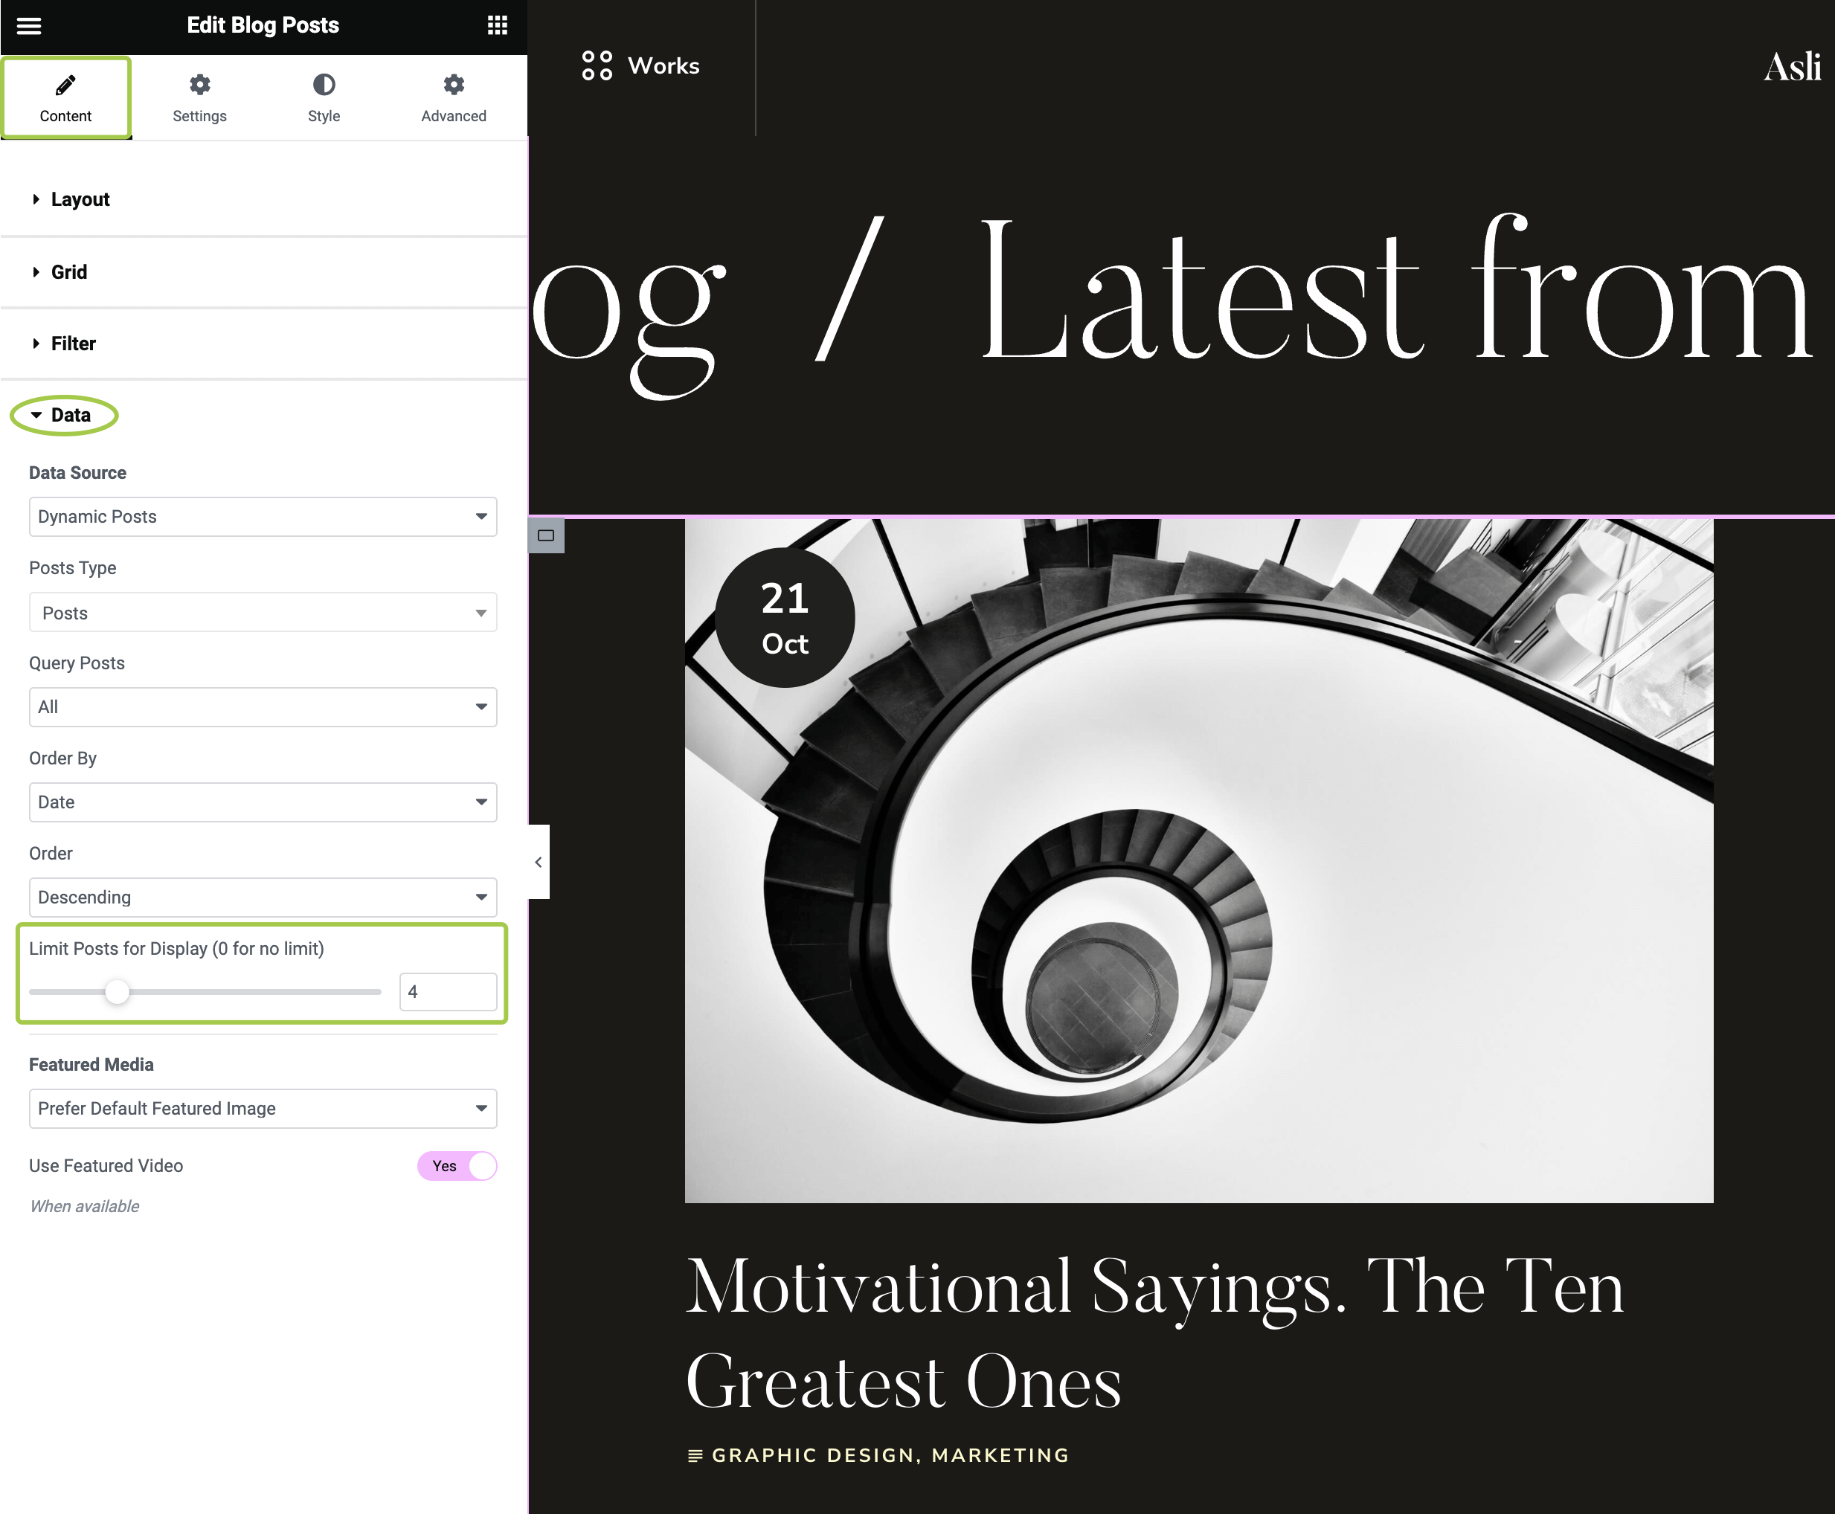
Task: Collapse the Data section
Action: click(x=70, y=415)
